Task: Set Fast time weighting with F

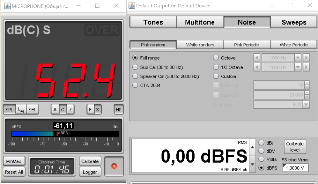Action: point(91,110)
